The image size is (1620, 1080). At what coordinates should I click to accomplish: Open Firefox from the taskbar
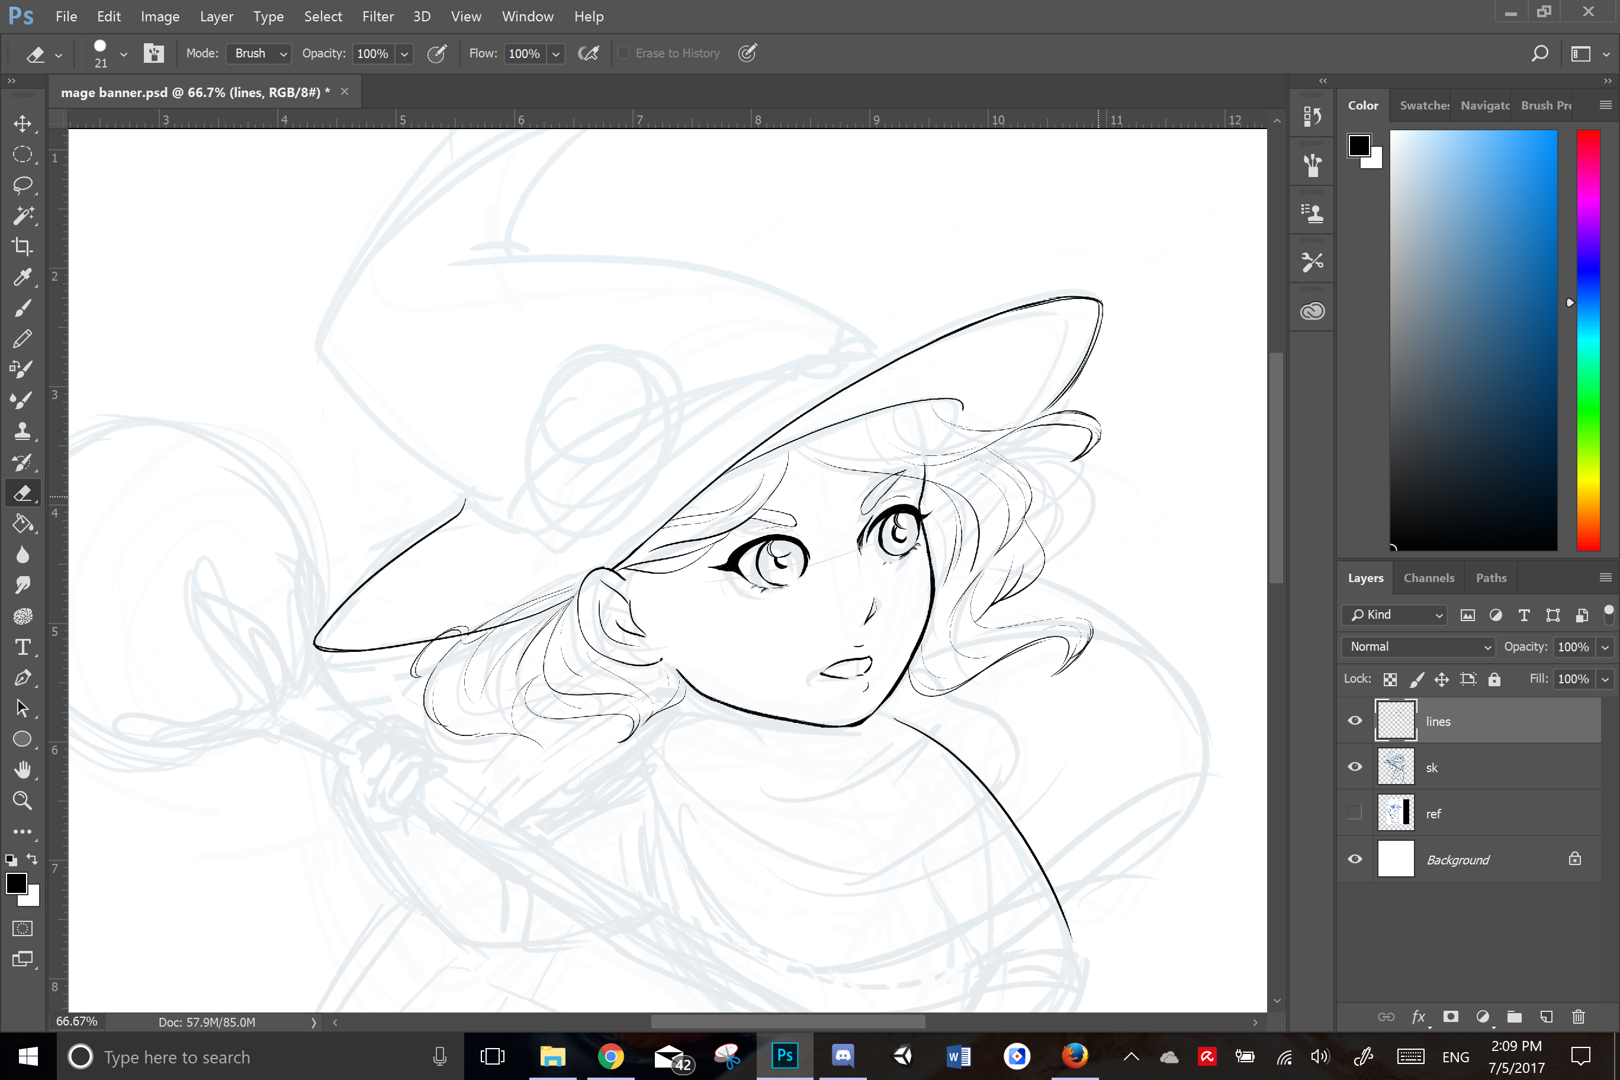point(1075,1056)
